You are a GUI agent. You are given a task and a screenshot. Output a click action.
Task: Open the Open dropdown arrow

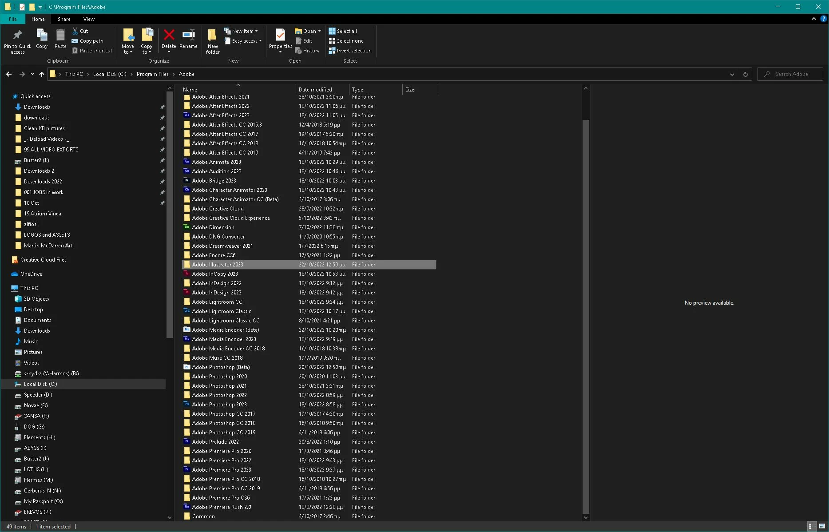coord(319,31)
